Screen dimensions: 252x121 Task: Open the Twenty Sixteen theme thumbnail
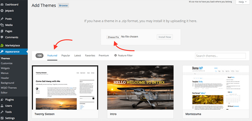pos(65,87)
